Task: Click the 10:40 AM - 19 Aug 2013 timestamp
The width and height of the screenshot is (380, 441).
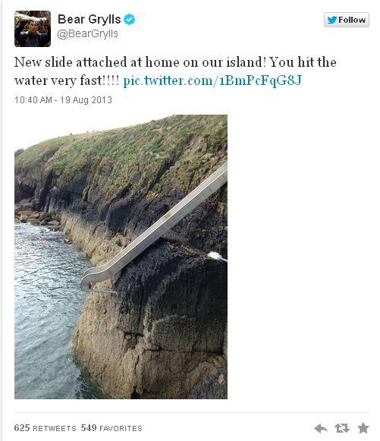Action: (x=63, y=100)
